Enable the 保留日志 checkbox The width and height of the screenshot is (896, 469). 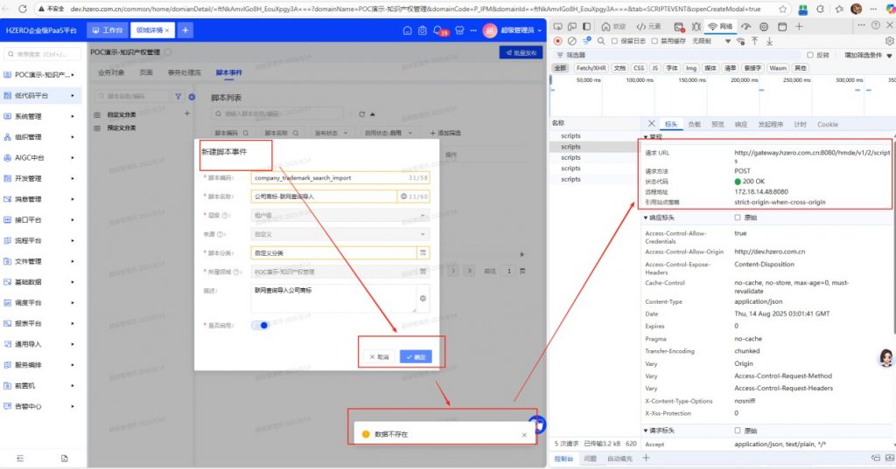click(615, 41)
